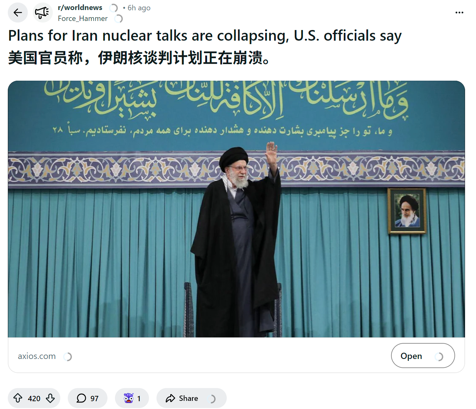
Task: Click the loading spinner next to axios.com
Action: click(67, 356)
